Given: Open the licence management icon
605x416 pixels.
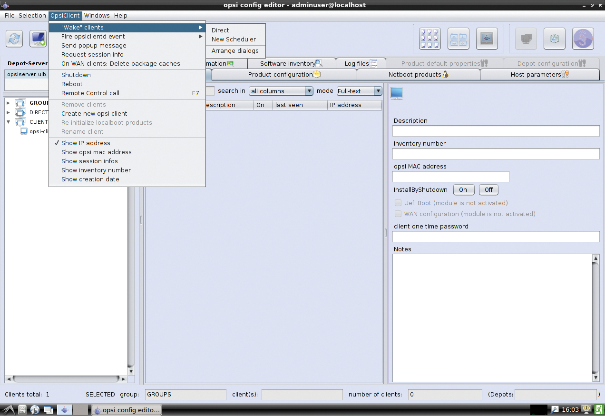Looking at the screenshot, I should click(x=583, y=39).
